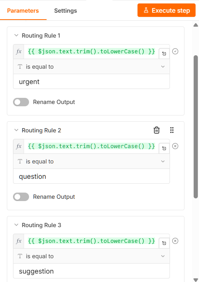
Task: Click fx icon in Routing Rule 3
Action: tap(19, 241)
